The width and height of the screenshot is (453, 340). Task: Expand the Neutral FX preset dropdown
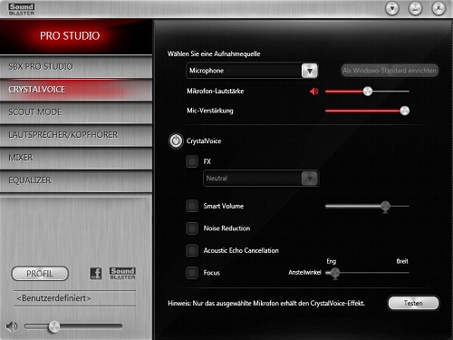click(261, 179)
